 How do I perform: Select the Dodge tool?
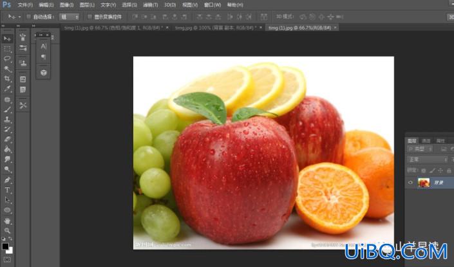click(7, 169)
